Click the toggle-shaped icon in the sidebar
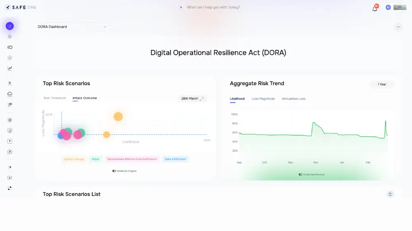 10,47
